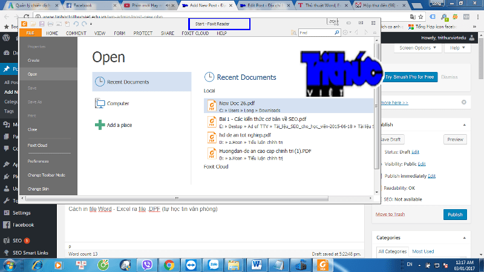The height and width of the screenshot is (272, 484).
Task: Click Foxit Reader icon in taskbar
Action: (x=323, y=265)
